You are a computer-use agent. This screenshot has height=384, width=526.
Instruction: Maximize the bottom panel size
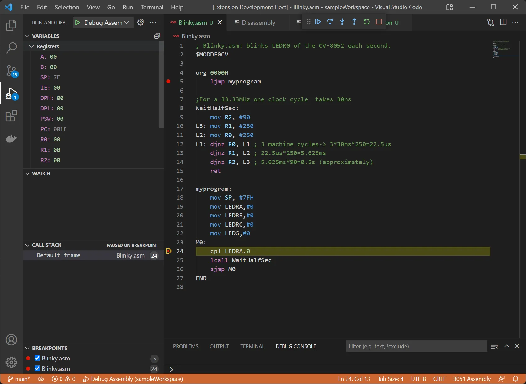click(x=507, y=346)
